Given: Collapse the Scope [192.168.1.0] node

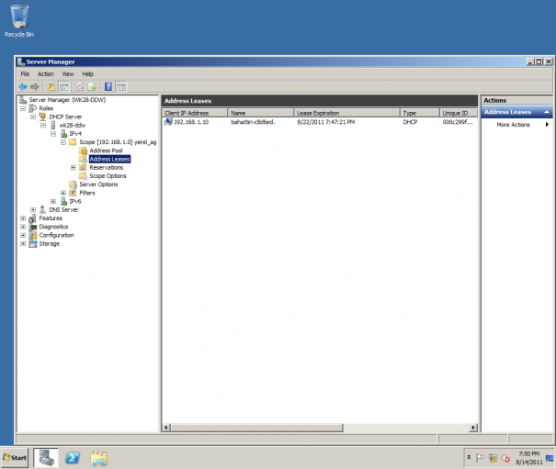Looking at the screenshot, I should pos(63,142).
